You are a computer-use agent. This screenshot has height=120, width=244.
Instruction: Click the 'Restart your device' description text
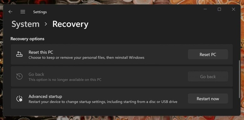(x=103, y=102)
